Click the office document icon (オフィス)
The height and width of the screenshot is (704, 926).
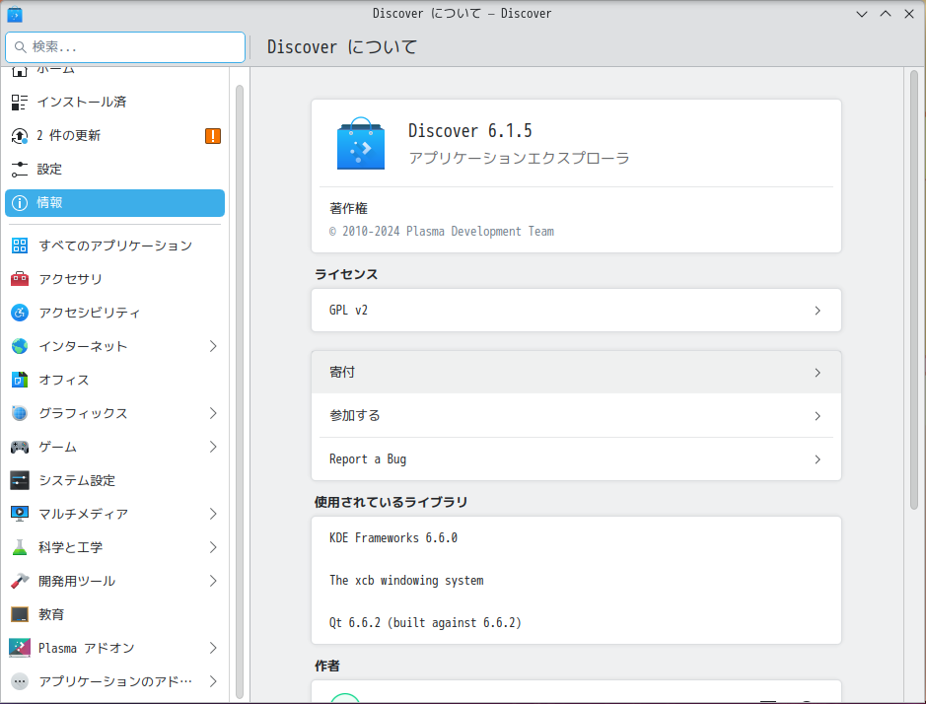(20, 380)
